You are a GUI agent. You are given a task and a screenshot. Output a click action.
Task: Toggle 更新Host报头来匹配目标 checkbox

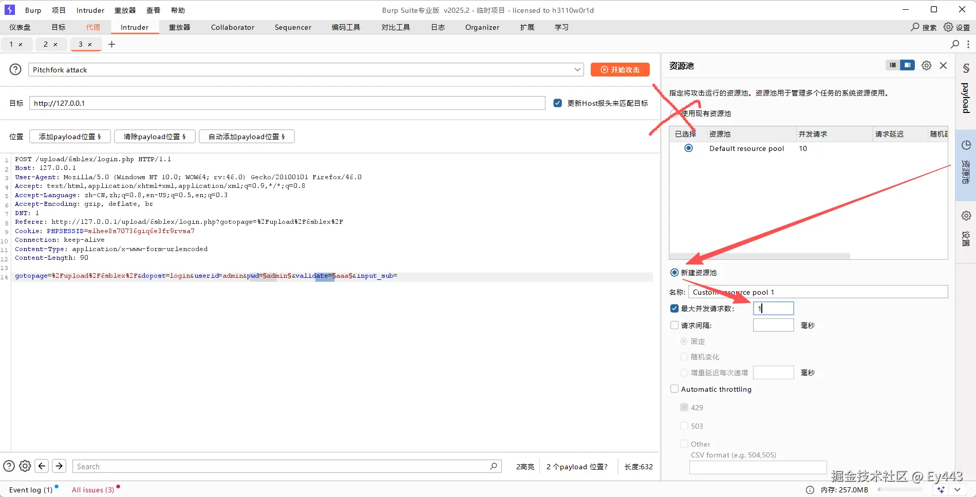point(558,103)
